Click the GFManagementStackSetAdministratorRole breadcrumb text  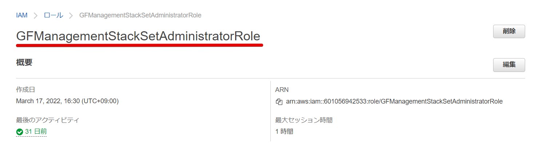click(x=140, y=15)
